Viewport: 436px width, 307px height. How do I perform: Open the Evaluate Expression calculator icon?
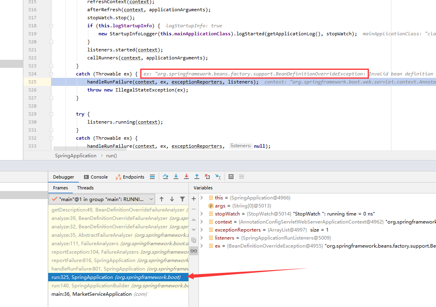[x=231, y=177]
